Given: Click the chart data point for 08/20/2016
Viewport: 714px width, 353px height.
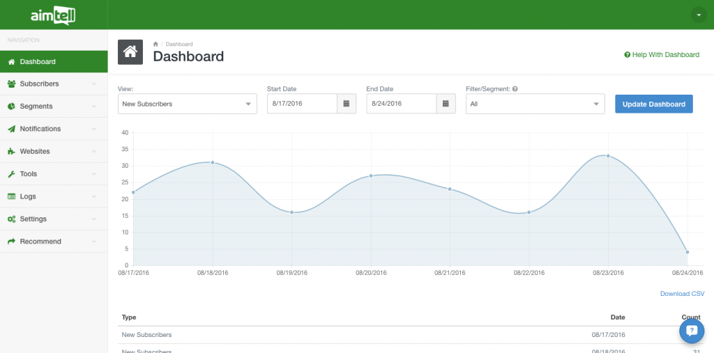Looking at the screenshot, I should coord(371,175).
